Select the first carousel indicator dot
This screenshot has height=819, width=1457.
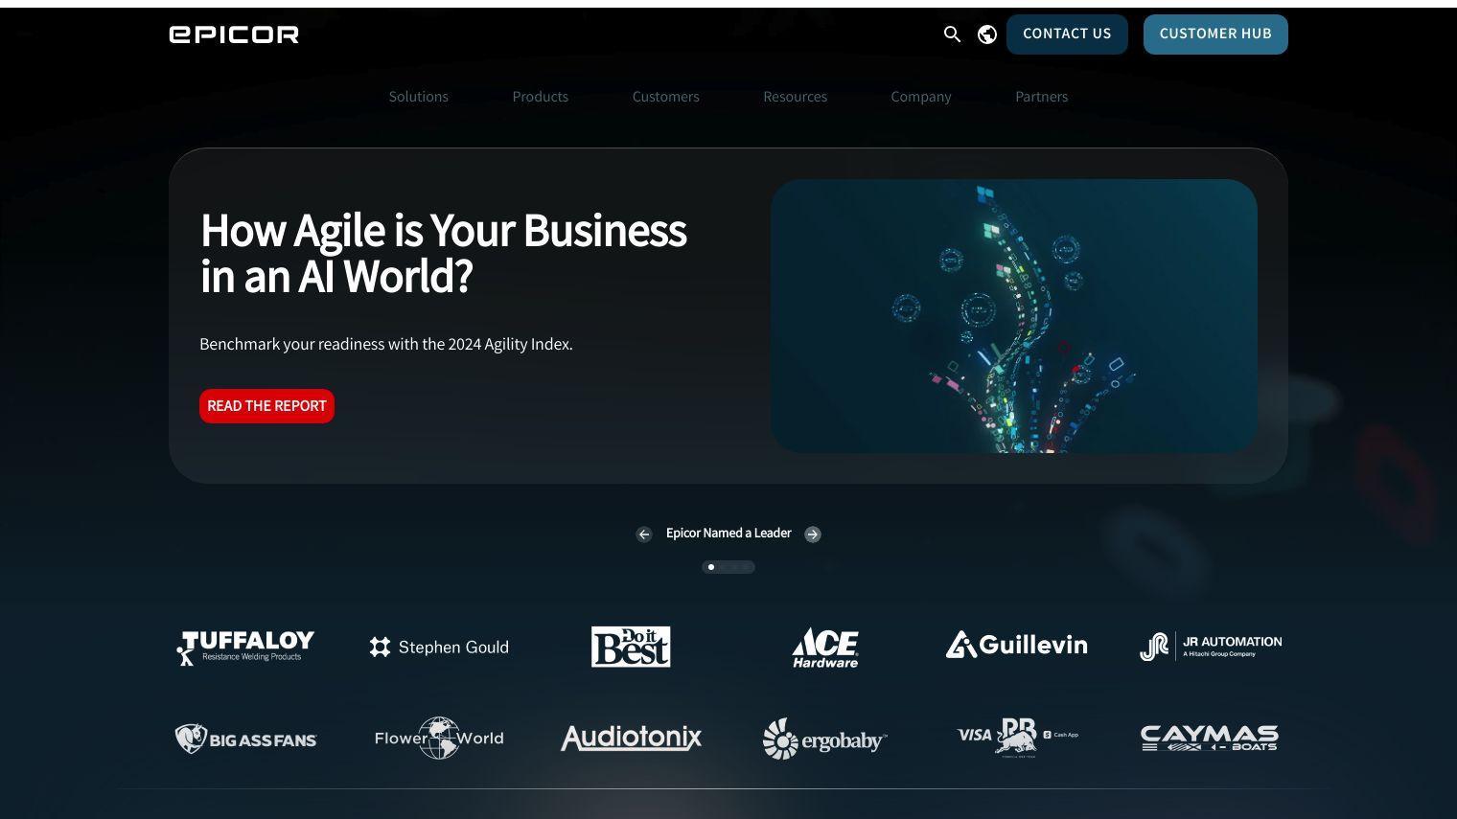point(710,567)
